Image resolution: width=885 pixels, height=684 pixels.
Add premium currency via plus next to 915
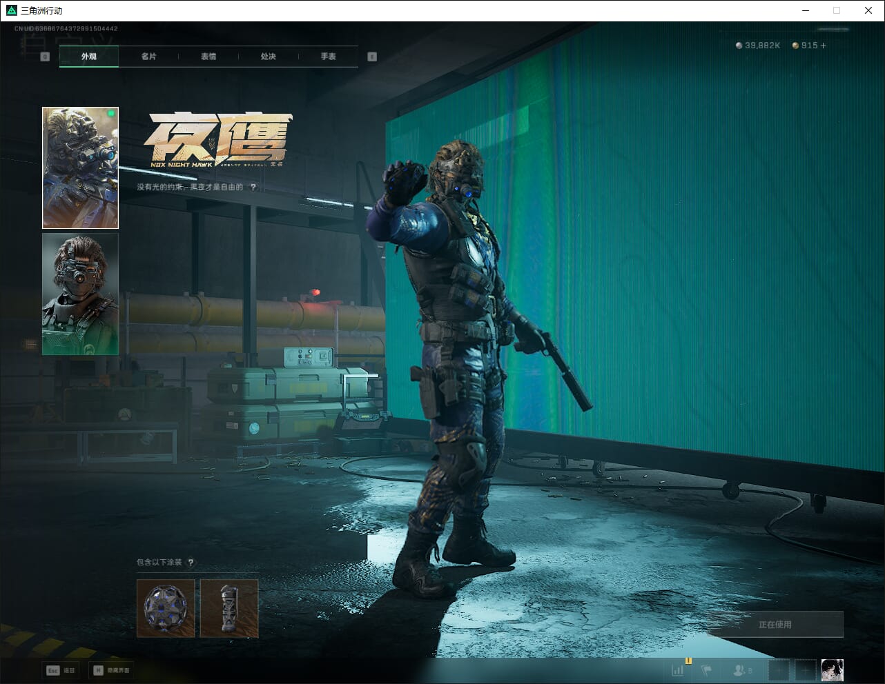click(823, 46)
